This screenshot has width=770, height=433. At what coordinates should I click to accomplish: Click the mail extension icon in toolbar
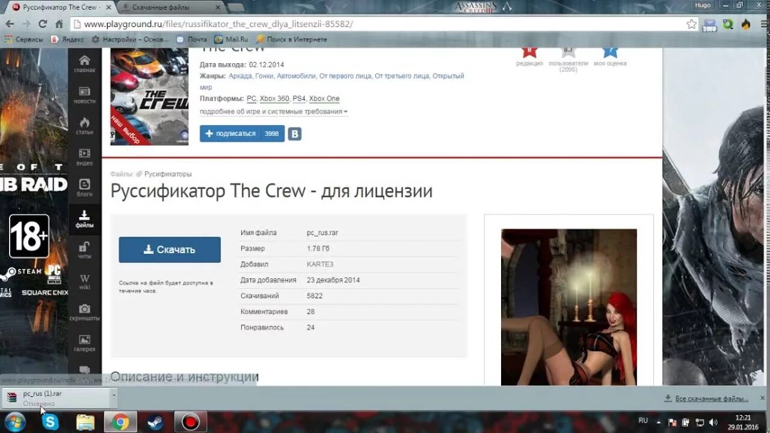[710, 25]
